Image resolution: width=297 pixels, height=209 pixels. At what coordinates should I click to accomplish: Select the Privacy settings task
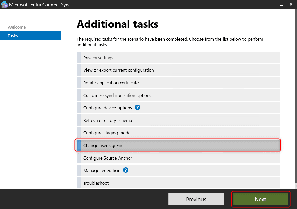click(98, 58)
